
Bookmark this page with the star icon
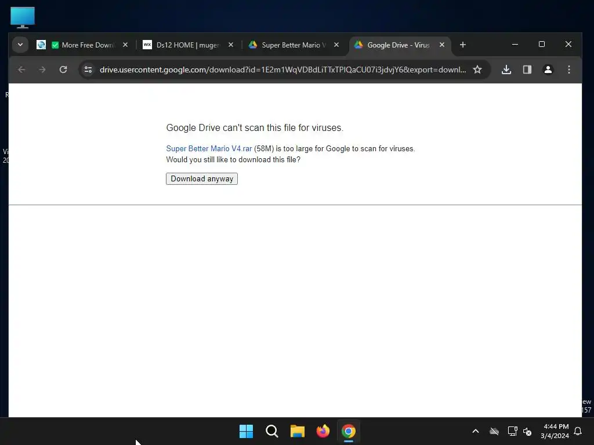(x=477, y=70)
